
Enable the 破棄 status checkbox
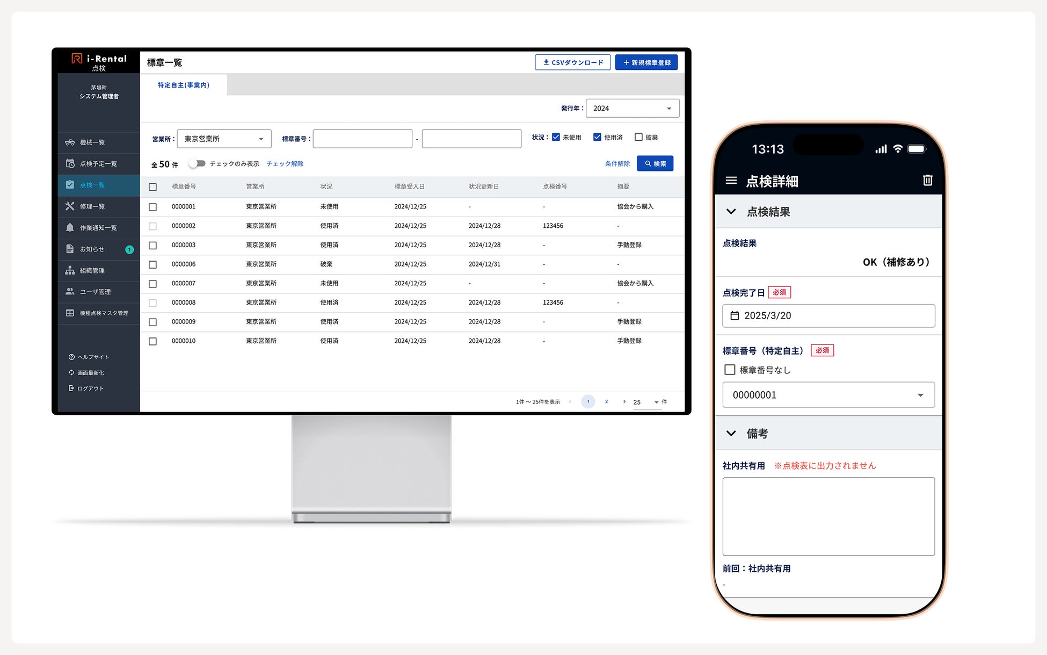[638, 137]
